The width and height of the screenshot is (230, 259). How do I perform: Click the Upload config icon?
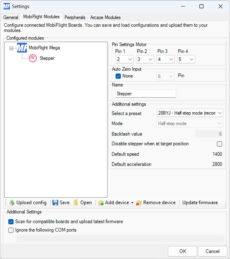pos(12,202)
